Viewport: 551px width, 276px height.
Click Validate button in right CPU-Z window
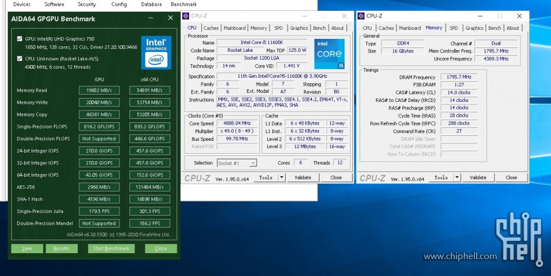pos(478,177)
